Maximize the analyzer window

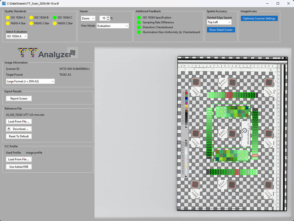pos(278,3)
